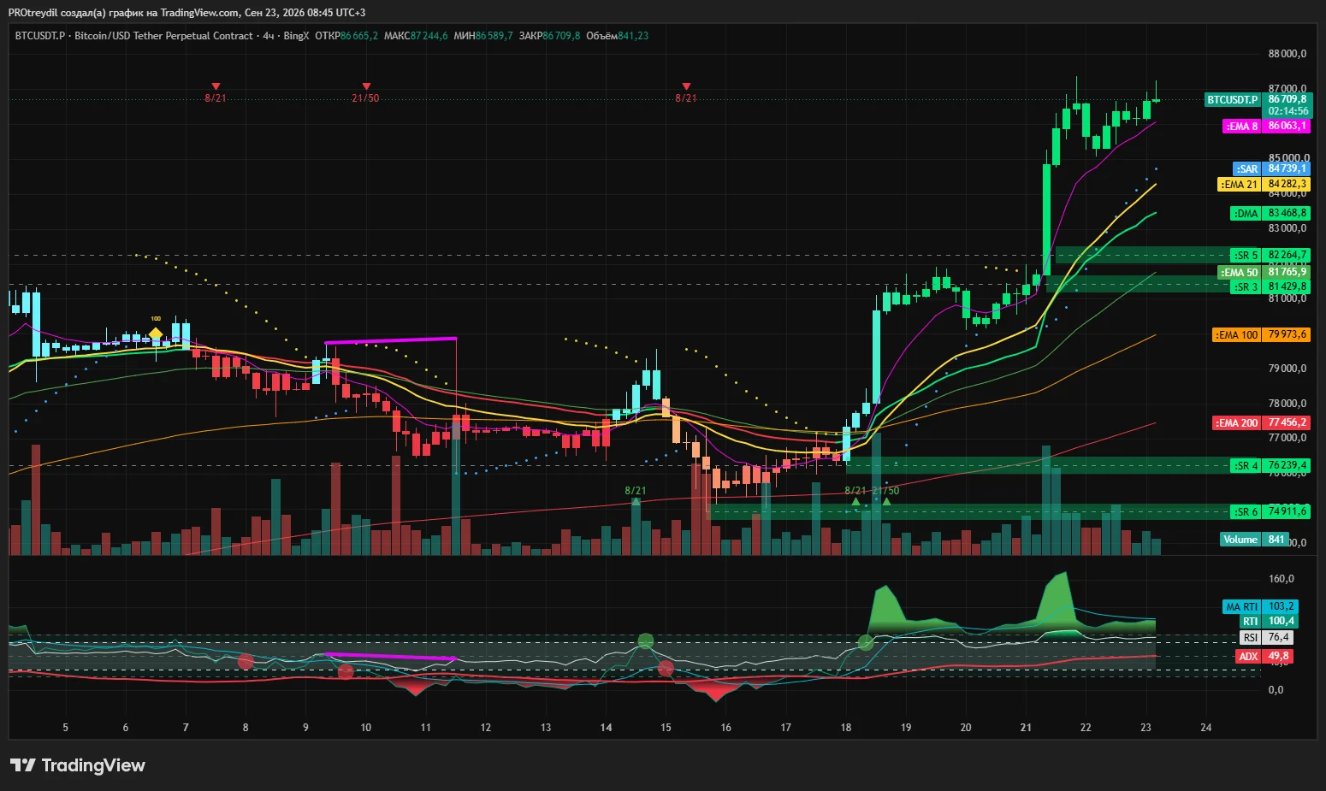The width and height of the screenshot is (1326, 791).
Task: Select the ADX 49,8 indicator label
Action: click(1264, 656)
